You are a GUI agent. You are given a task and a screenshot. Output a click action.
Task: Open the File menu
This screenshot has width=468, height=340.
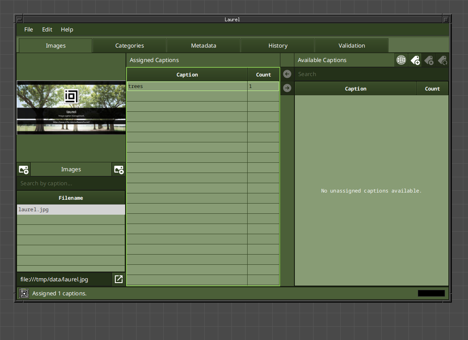point(29,29)
